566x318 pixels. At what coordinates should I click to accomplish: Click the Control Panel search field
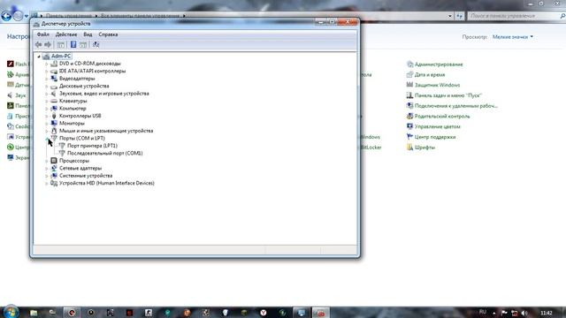[516, 16]
